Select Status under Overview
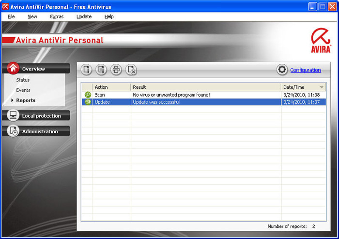 (x=23, y=80)
